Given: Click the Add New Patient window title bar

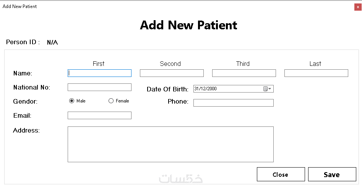Looking at the screenshot, I should pos(153,6).
